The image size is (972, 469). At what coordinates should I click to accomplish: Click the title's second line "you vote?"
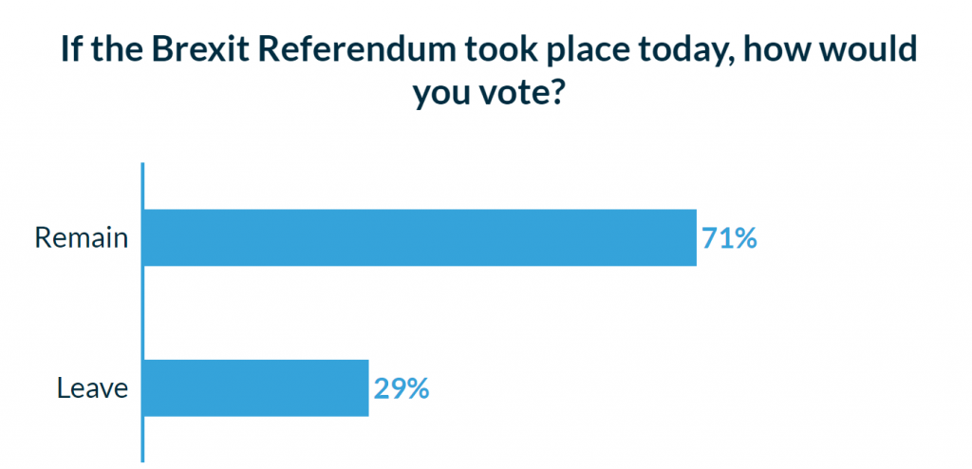(488, 94)
